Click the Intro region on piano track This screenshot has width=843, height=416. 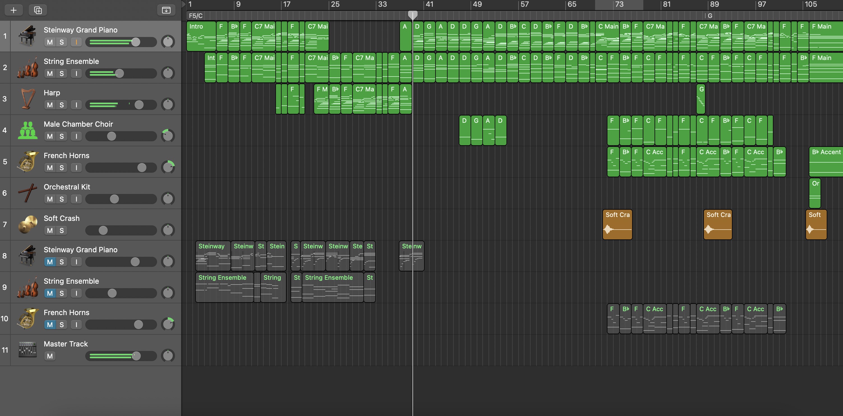(201, 36)
